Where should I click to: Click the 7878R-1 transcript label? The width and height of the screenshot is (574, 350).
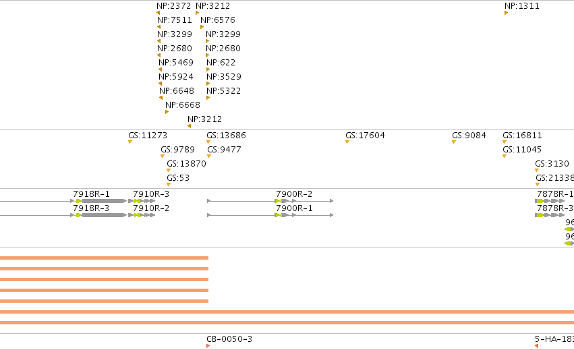tap(555, 194)
